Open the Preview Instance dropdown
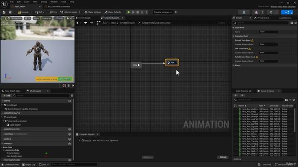Screen dimensions: 298x167 [x=163, y=12]
